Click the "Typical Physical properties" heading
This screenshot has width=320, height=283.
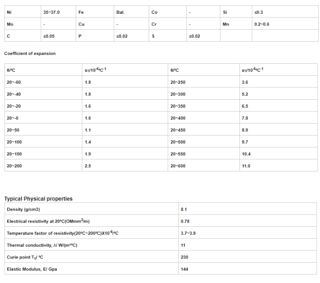click(38, 199)
